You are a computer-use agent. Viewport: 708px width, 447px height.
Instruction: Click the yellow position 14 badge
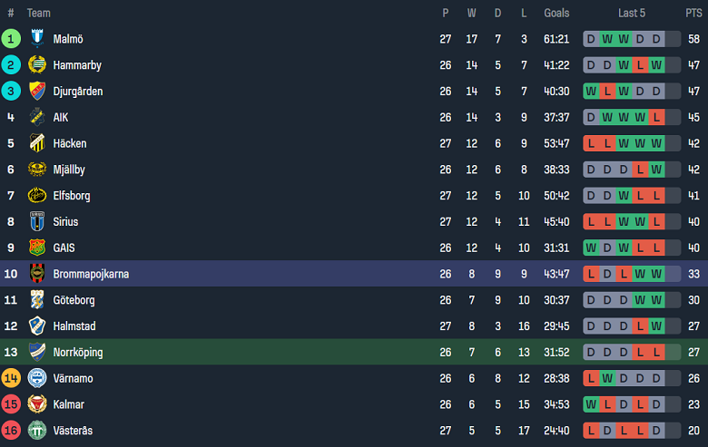[11, 378]
